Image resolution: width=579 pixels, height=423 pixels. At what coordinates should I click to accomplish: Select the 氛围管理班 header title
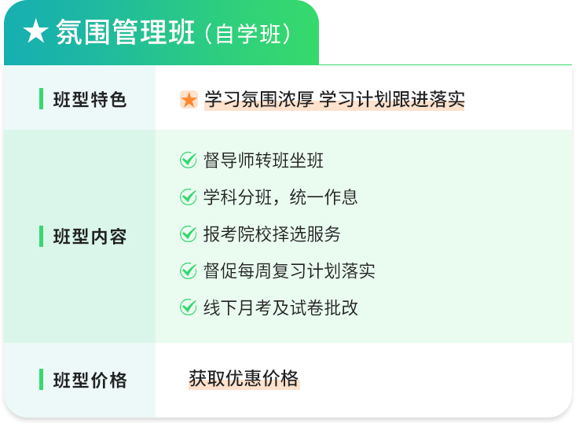pos(125,34)
